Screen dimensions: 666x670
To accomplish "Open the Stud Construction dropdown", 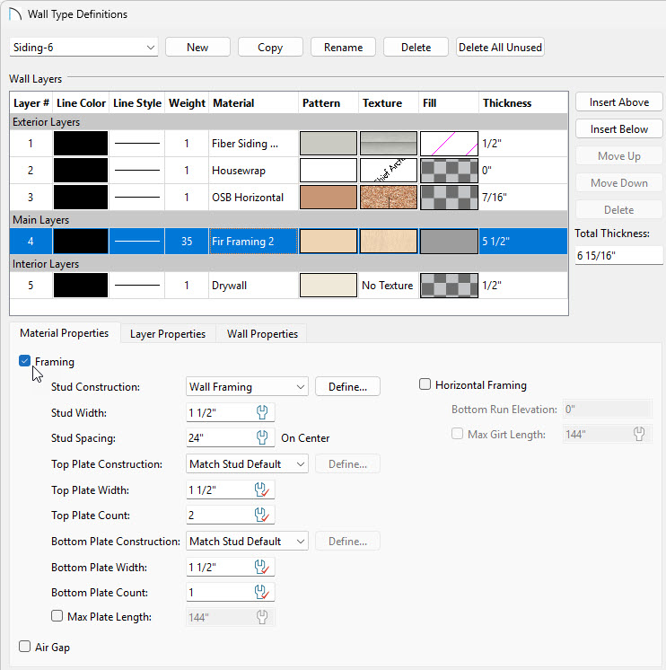I will (247, 387).
